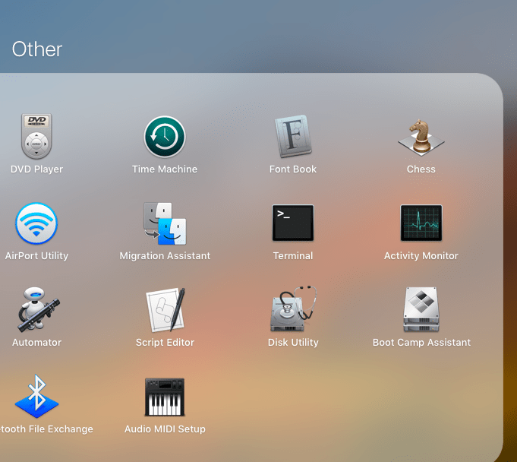Click the "DVD Player" label

pos(36,169)
